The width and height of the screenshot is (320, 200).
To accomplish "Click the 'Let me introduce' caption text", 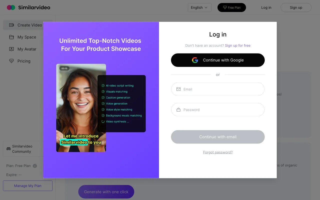I will coord(81,136).
